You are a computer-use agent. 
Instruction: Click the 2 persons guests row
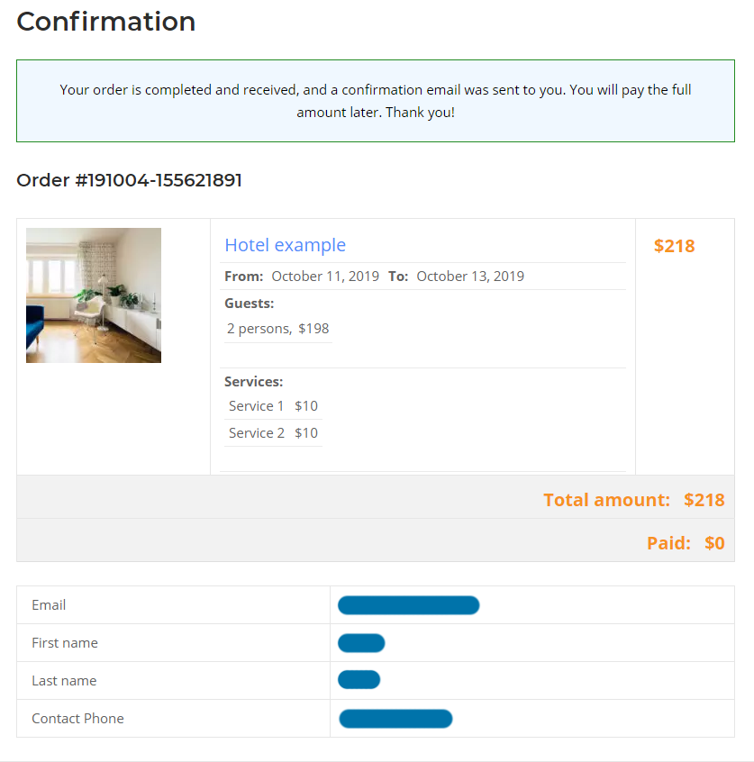(x=277, y=329)
